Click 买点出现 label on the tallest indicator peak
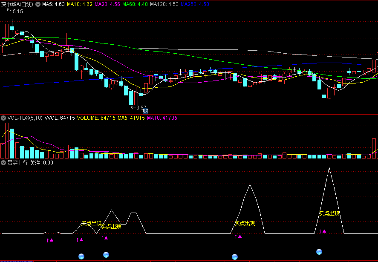The width and height of the screenshot is (378, 262). click(329, 213)
